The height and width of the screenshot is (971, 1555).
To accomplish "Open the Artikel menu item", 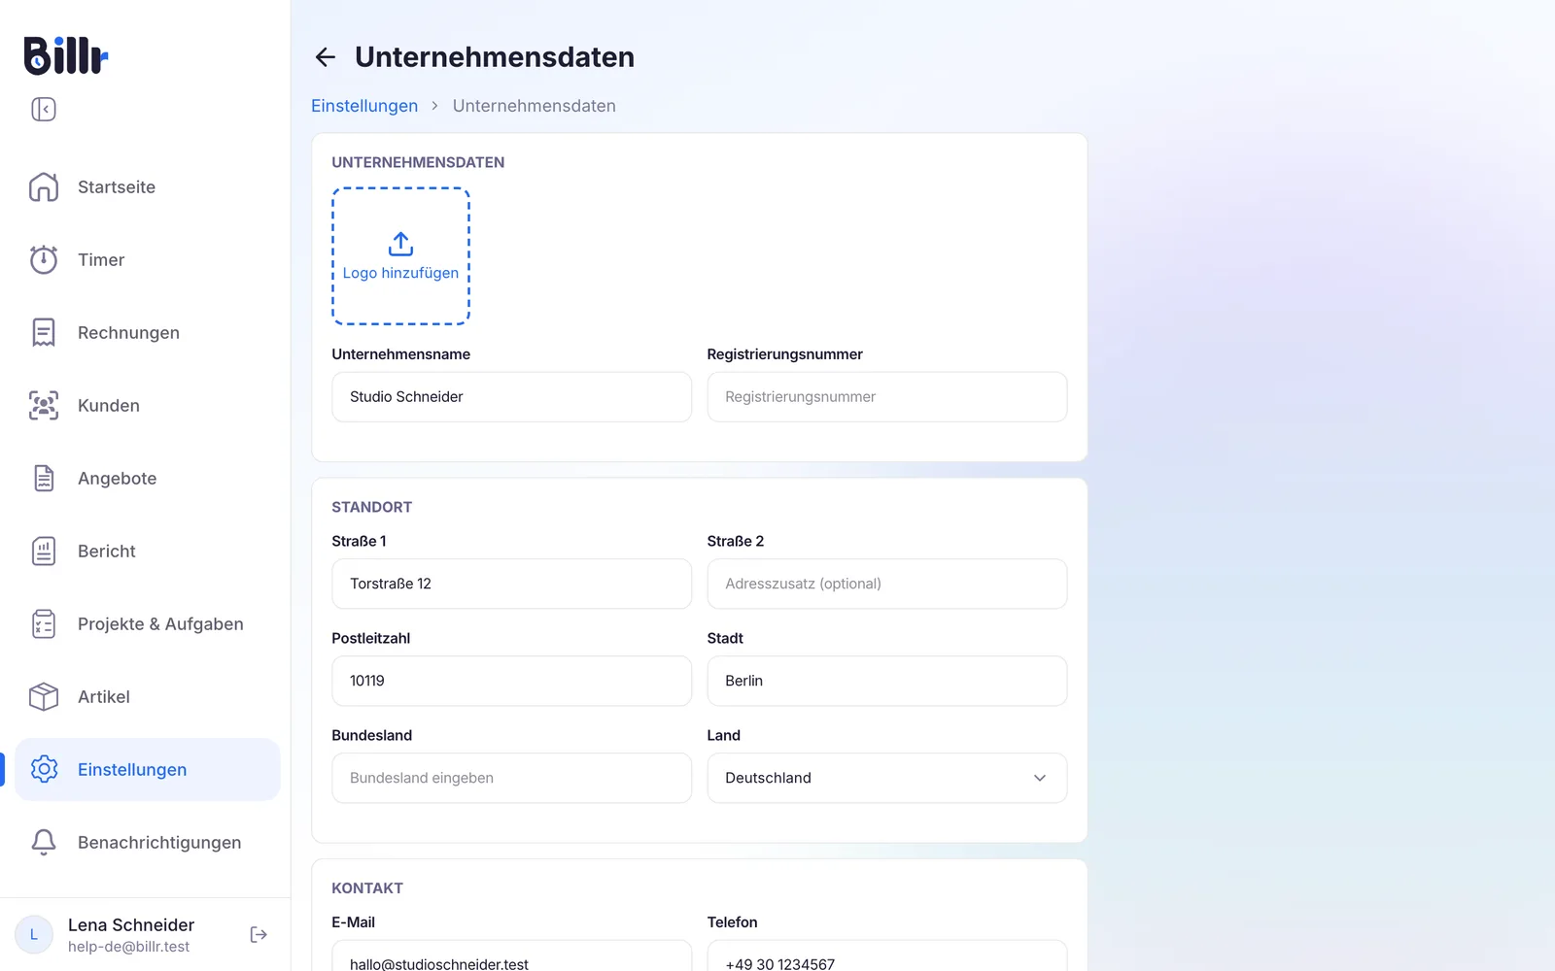I will click(148, 696).
